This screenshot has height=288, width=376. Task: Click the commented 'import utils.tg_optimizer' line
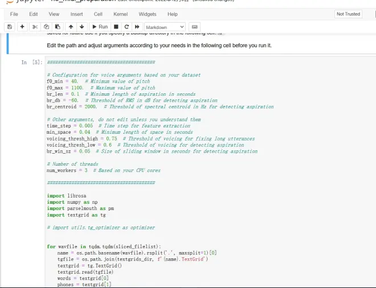pos(101,227)
